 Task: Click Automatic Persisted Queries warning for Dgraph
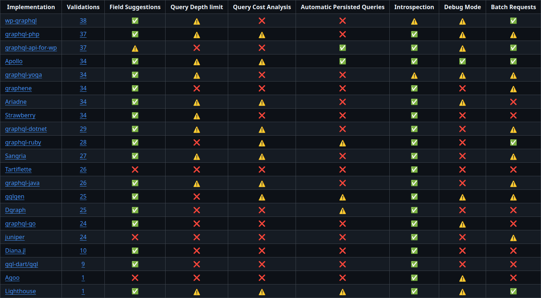(x=342, y=211)
